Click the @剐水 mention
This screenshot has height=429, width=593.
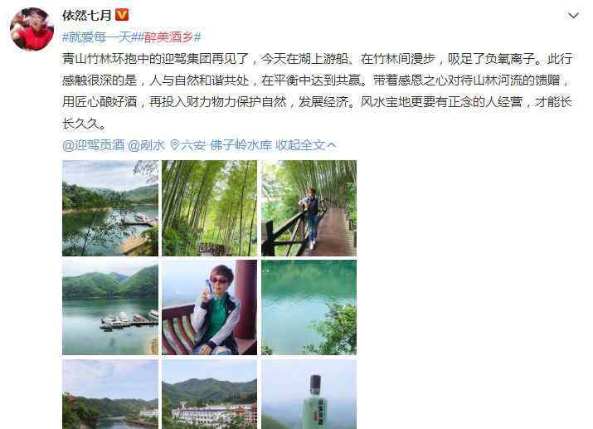[147, 145]
